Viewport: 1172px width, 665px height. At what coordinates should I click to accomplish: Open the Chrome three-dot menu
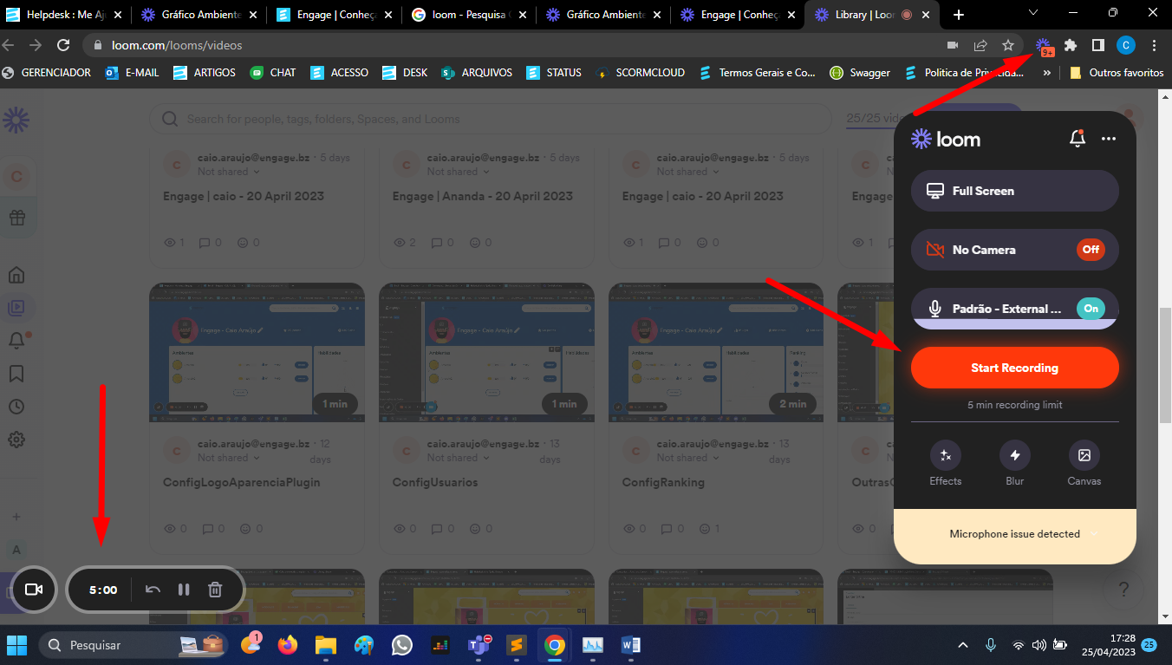pyautogui.click(x=1154, y=45)
